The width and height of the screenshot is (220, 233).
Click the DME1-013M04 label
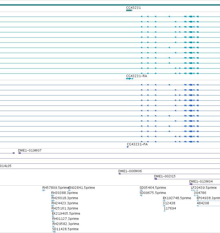pyautogui.click(x=201, y=182)
